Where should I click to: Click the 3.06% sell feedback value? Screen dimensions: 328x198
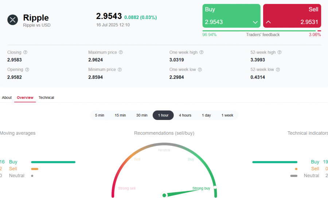click(315, 35)
